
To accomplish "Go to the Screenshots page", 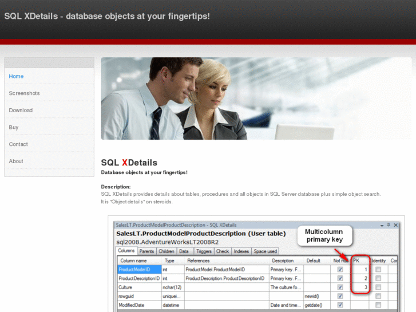I will click(24, 93).
